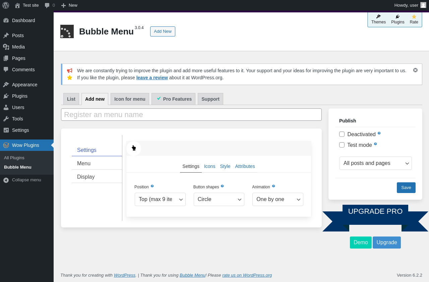
Task: Click the Wow Plugins logo icon
Action: click(x=6, y=145)
